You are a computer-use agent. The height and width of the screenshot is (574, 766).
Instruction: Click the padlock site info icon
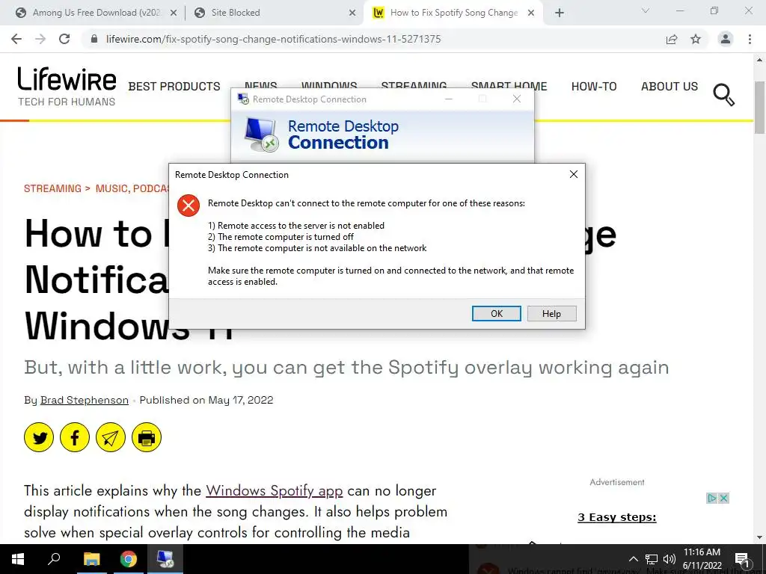pos(94,39)
